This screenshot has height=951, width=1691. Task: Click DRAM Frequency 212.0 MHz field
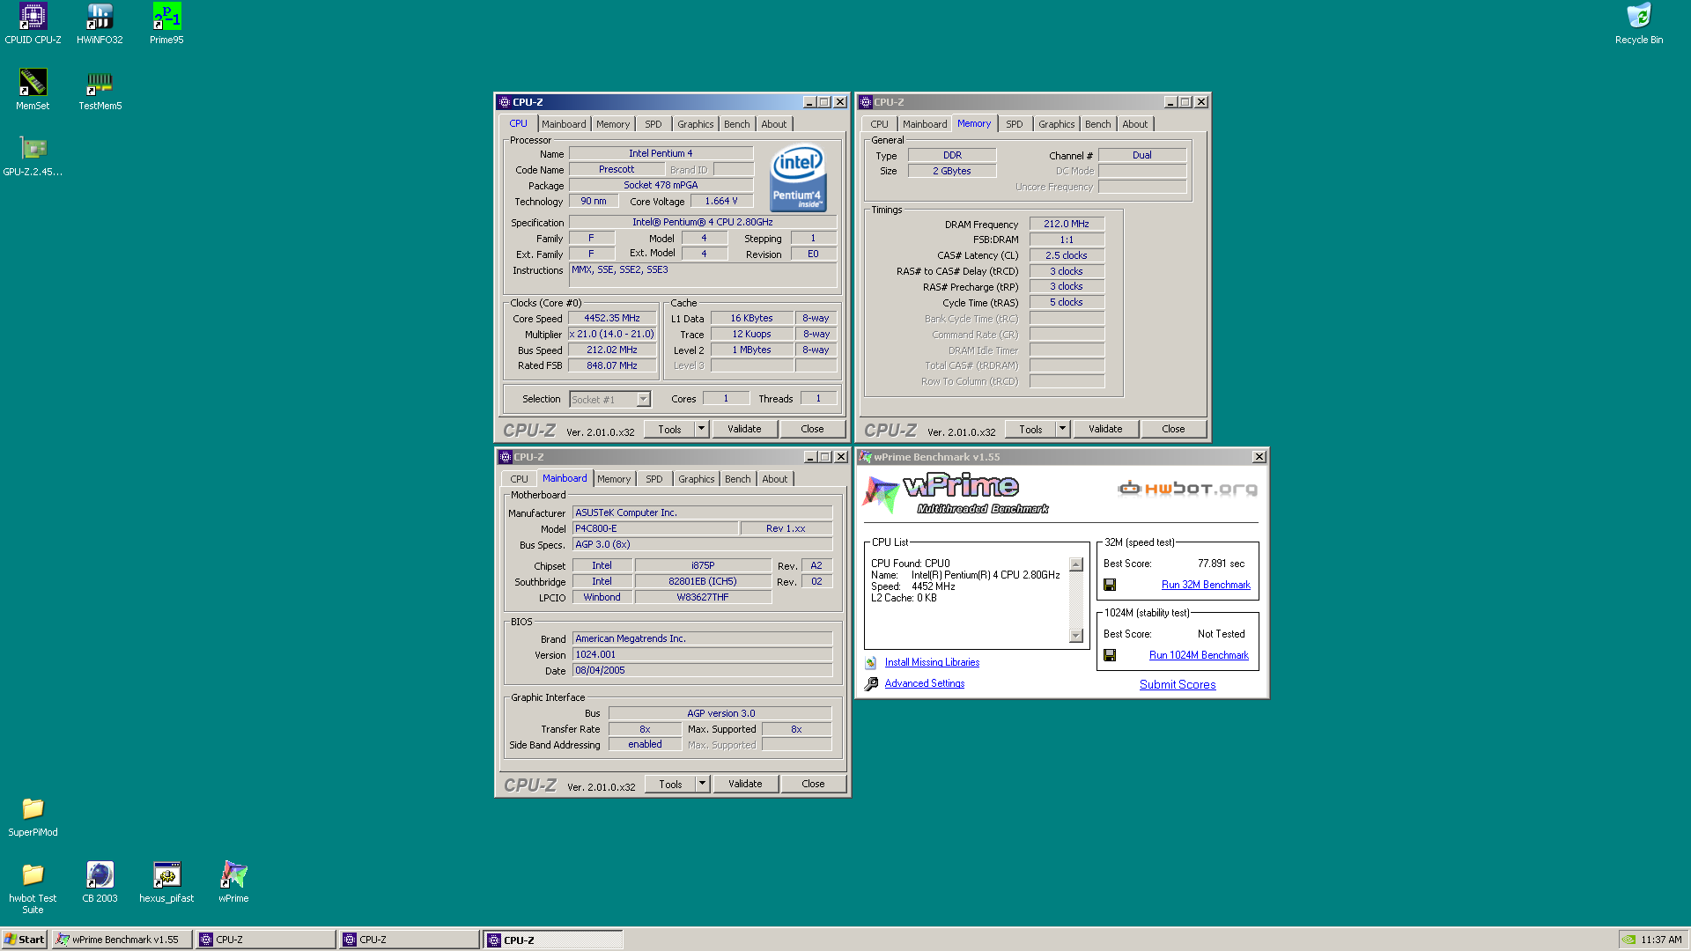pos(1067,224)
